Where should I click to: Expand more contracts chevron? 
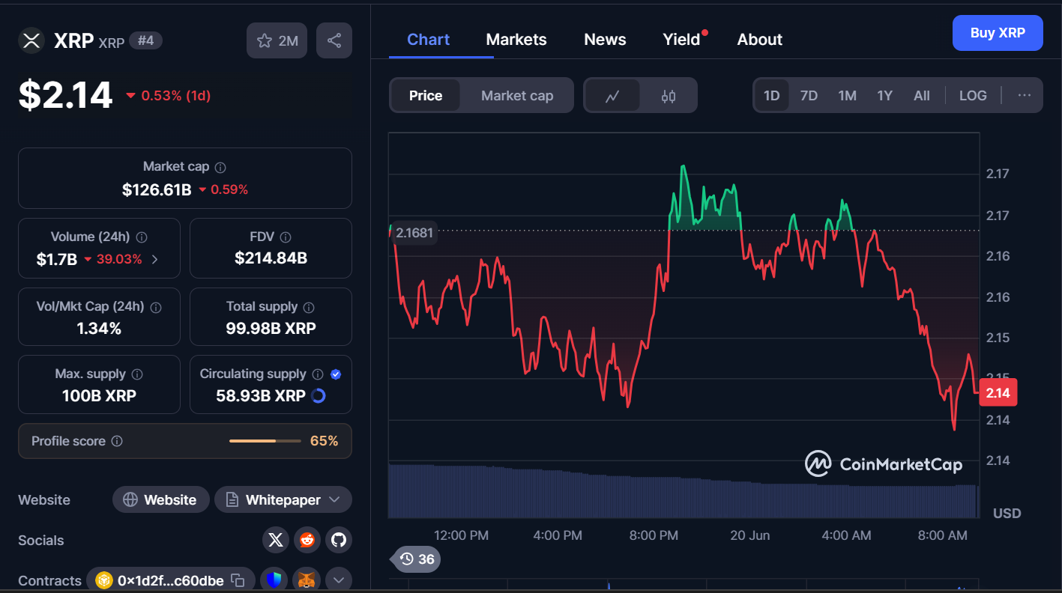pyautogui.click(x=338, y=580)
